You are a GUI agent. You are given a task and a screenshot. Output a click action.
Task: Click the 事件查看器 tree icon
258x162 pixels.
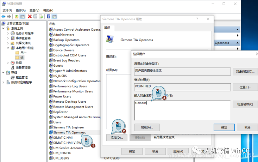tap(13, 38)
